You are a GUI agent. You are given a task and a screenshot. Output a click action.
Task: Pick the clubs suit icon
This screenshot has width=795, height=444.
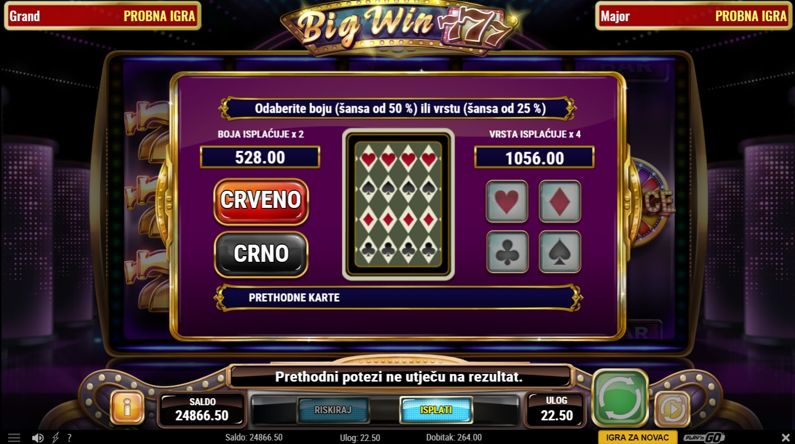507,252
